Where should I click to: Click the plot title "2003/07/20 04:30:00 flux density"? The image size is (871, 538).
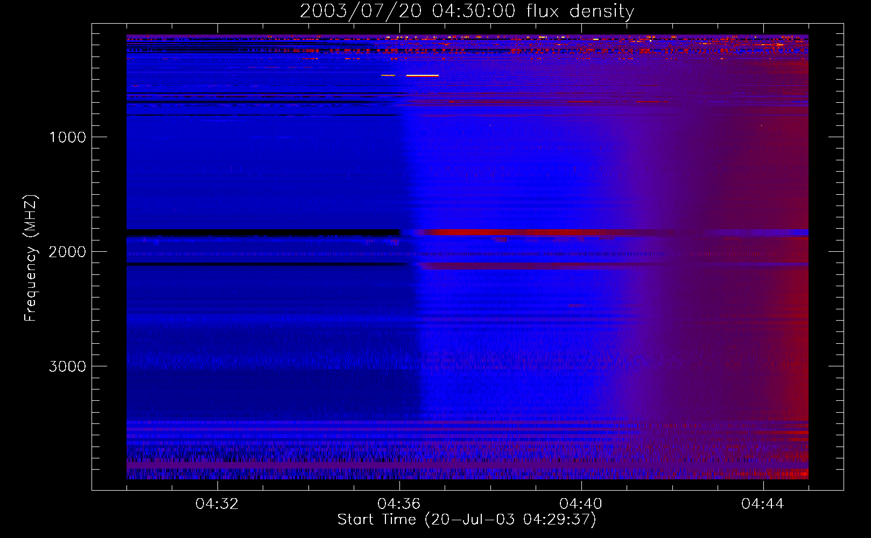tap(467, 11)
